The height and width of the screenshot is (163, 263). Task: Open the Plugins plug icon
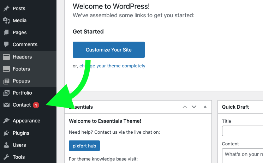point(6,133)
